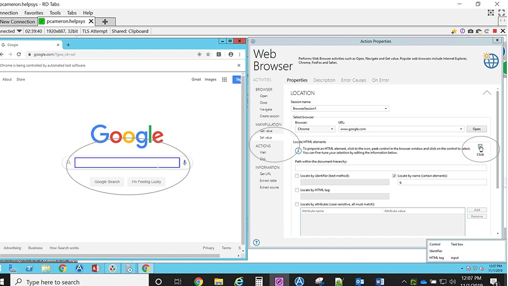
Task: Open the Session name dropdown
Action: coord(385,109)
